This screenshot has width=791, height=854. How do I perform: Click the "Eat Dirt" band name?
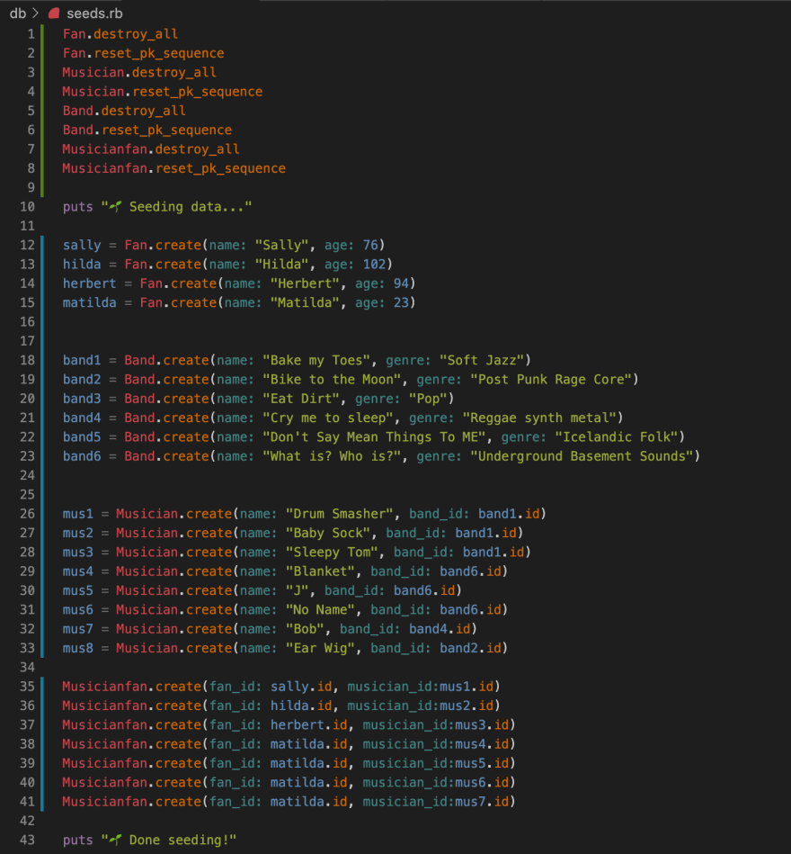(x=301, y=399)
